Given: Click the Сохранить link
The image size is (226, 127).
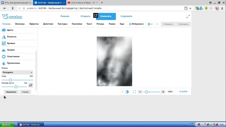Looking at the screenshot, I should (x=126, y=16).
